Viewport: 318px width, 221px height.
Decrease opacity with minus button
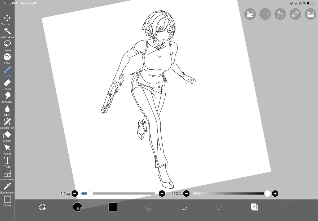click(187, 194)
